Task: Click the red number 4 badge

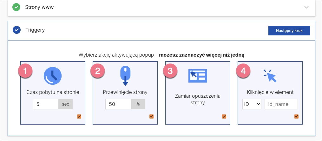Action: click(243, 70)
